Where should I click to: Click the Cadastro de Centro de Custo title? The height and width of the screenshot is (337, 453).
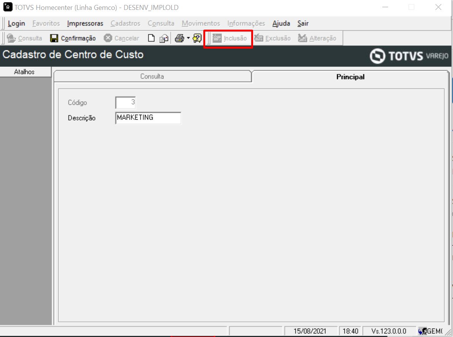pyautogui.click(x=73, y=55)
